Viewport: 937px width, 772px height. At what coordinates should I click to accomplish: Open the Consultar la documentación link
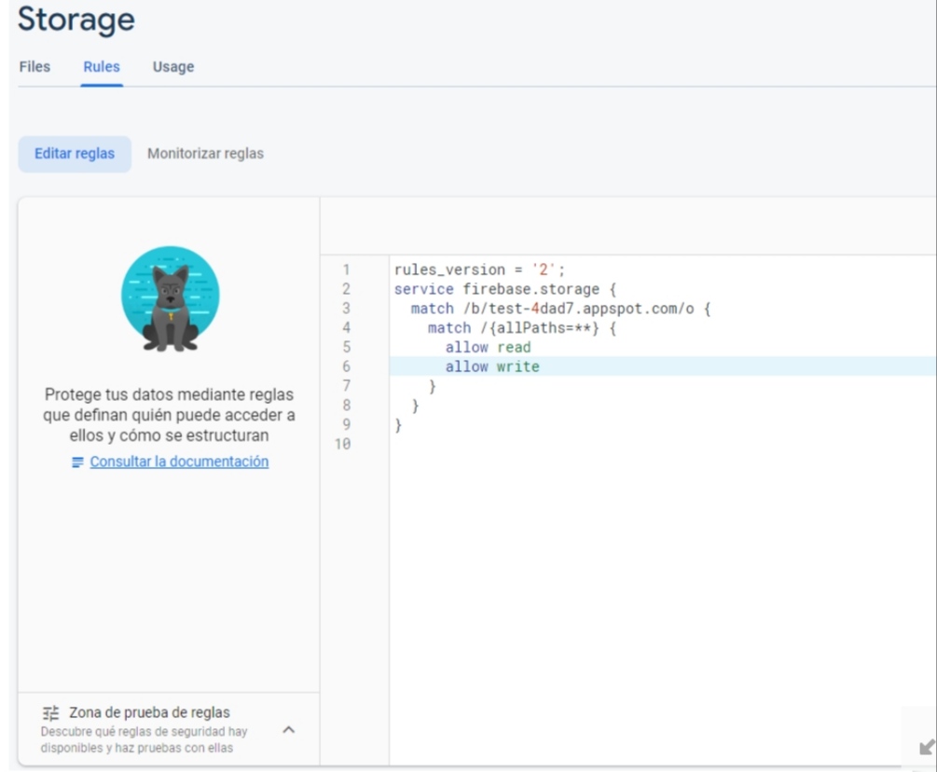[x=179, y=462]
